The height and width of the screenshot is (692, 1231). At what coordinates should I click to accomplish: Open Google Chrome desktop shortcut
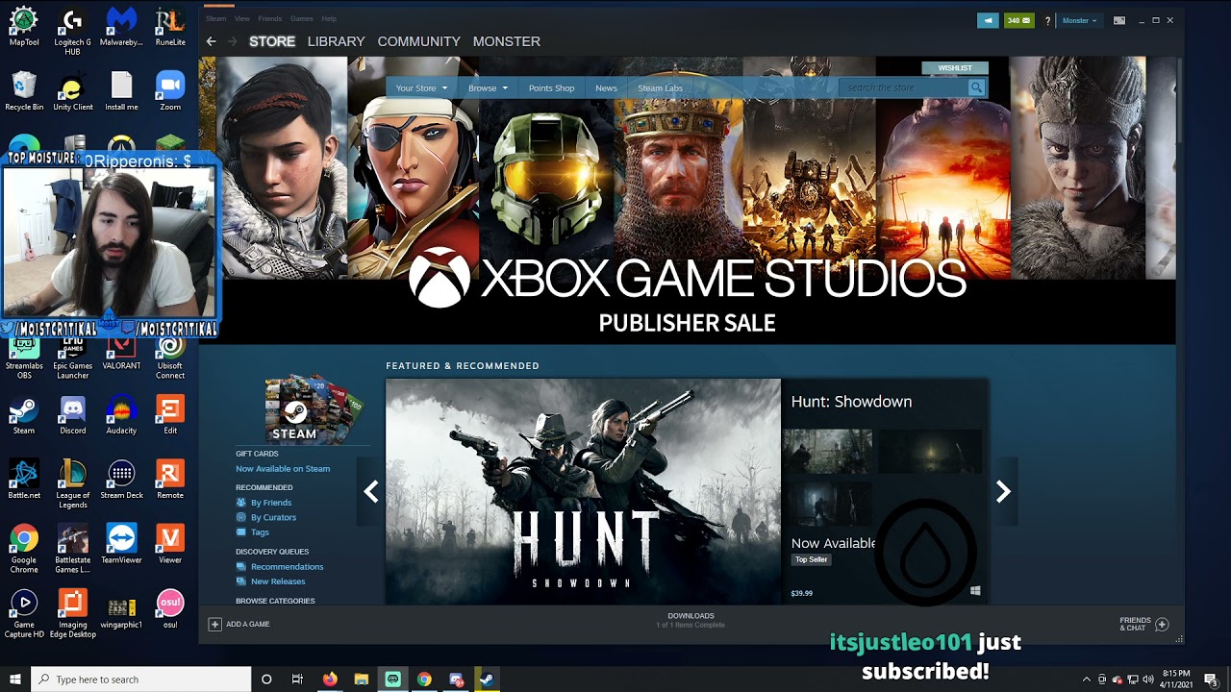click(24, 549)
